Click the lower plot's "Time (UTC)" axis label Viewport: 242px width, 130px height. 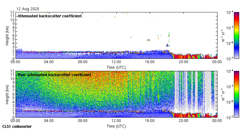(116, 126)
